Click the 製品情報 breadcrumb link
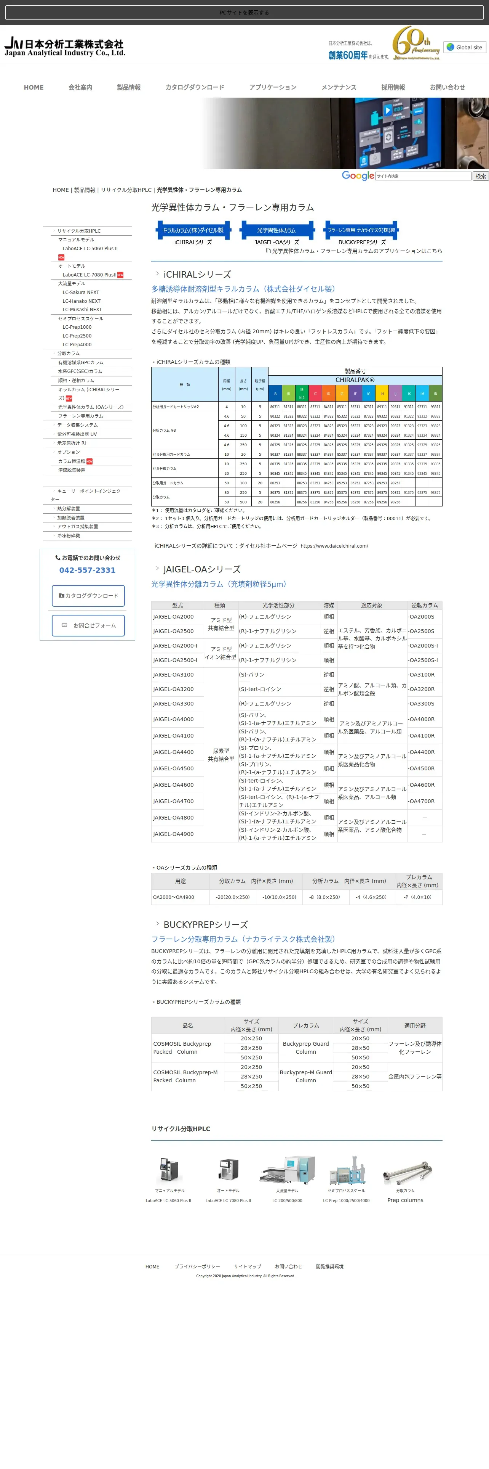This screenshot has width=489, height=1469. (x=84, y=190)
